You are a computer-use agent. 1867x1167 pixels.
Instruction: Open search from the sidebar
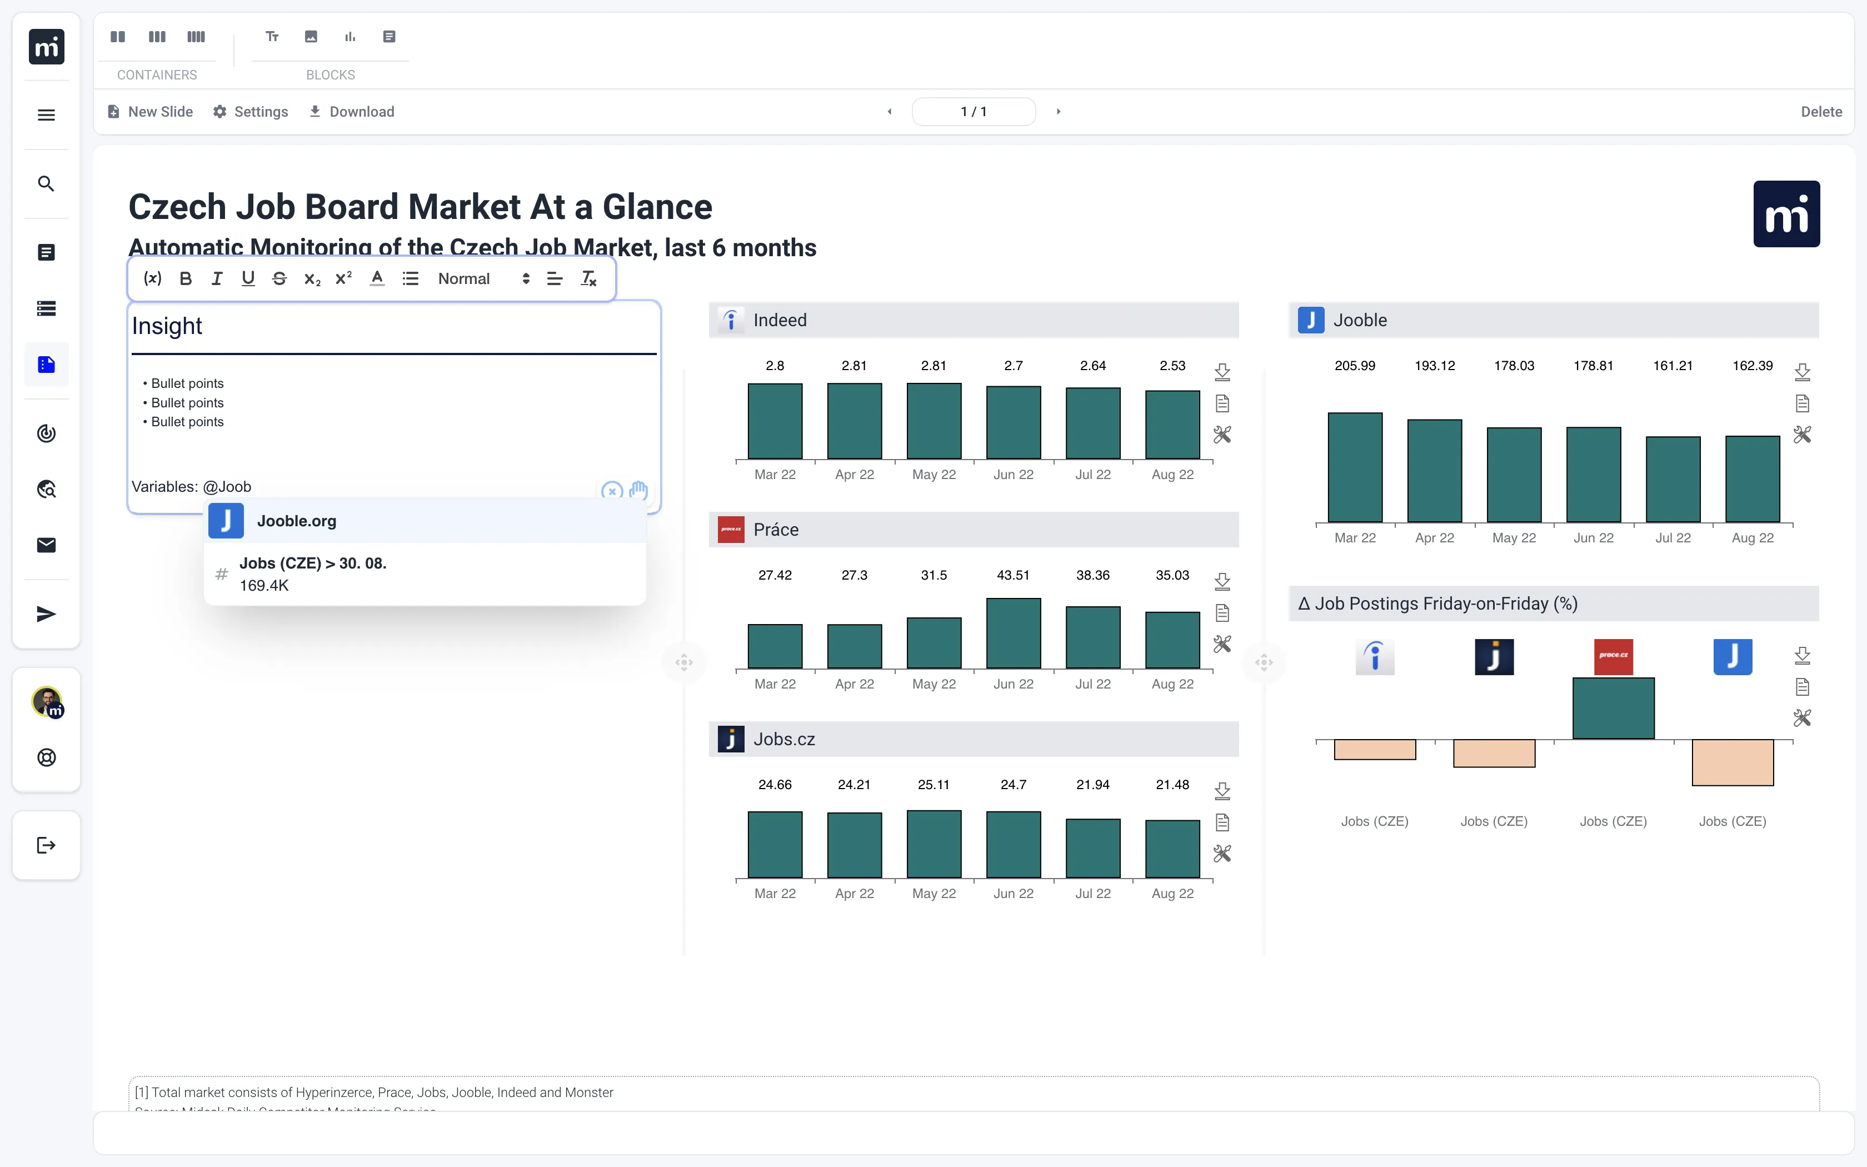click(x=46, y=184)
